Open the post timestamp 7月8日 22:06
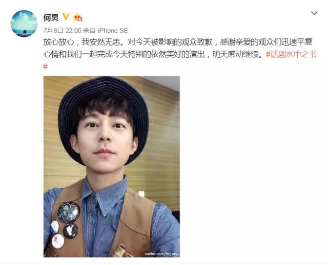The image size is (328, 265). click(x=62, y=31)
